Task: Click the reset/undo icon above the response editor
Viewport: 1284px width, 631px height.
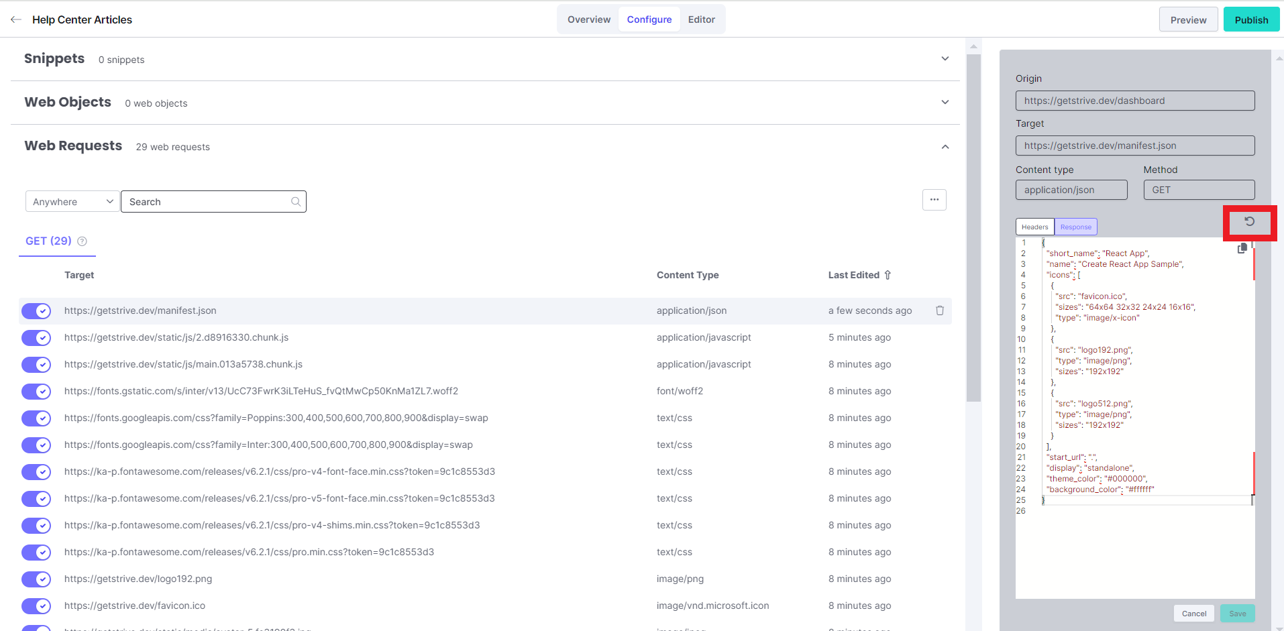Action: [1249, 221]
